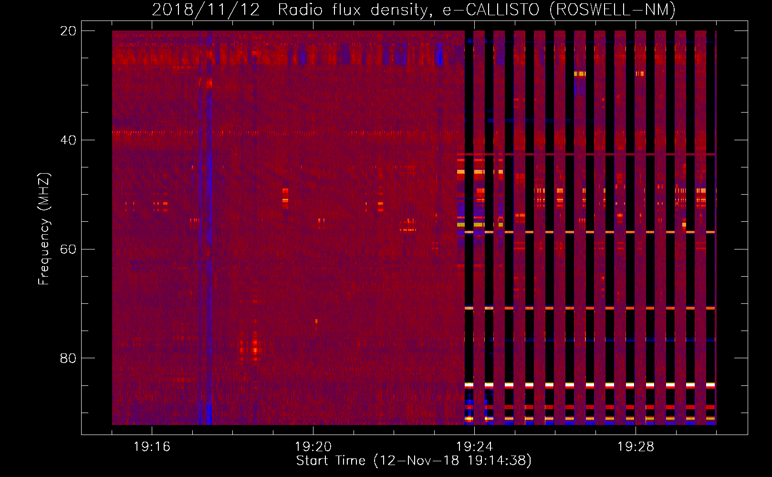Viewport: 772px width, 477px height.
Task: Click the 40 frequency tick label
Action: [68, 140]
